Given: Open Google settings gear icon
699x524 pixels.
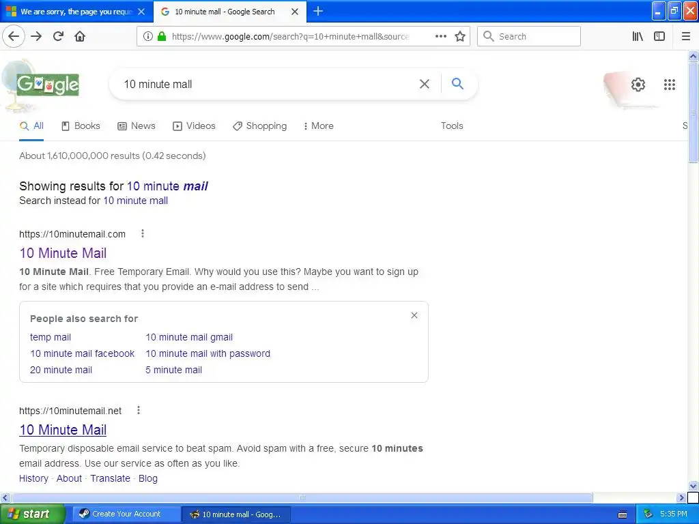Looking at the screenshot, I should click(x=638, y=84).
